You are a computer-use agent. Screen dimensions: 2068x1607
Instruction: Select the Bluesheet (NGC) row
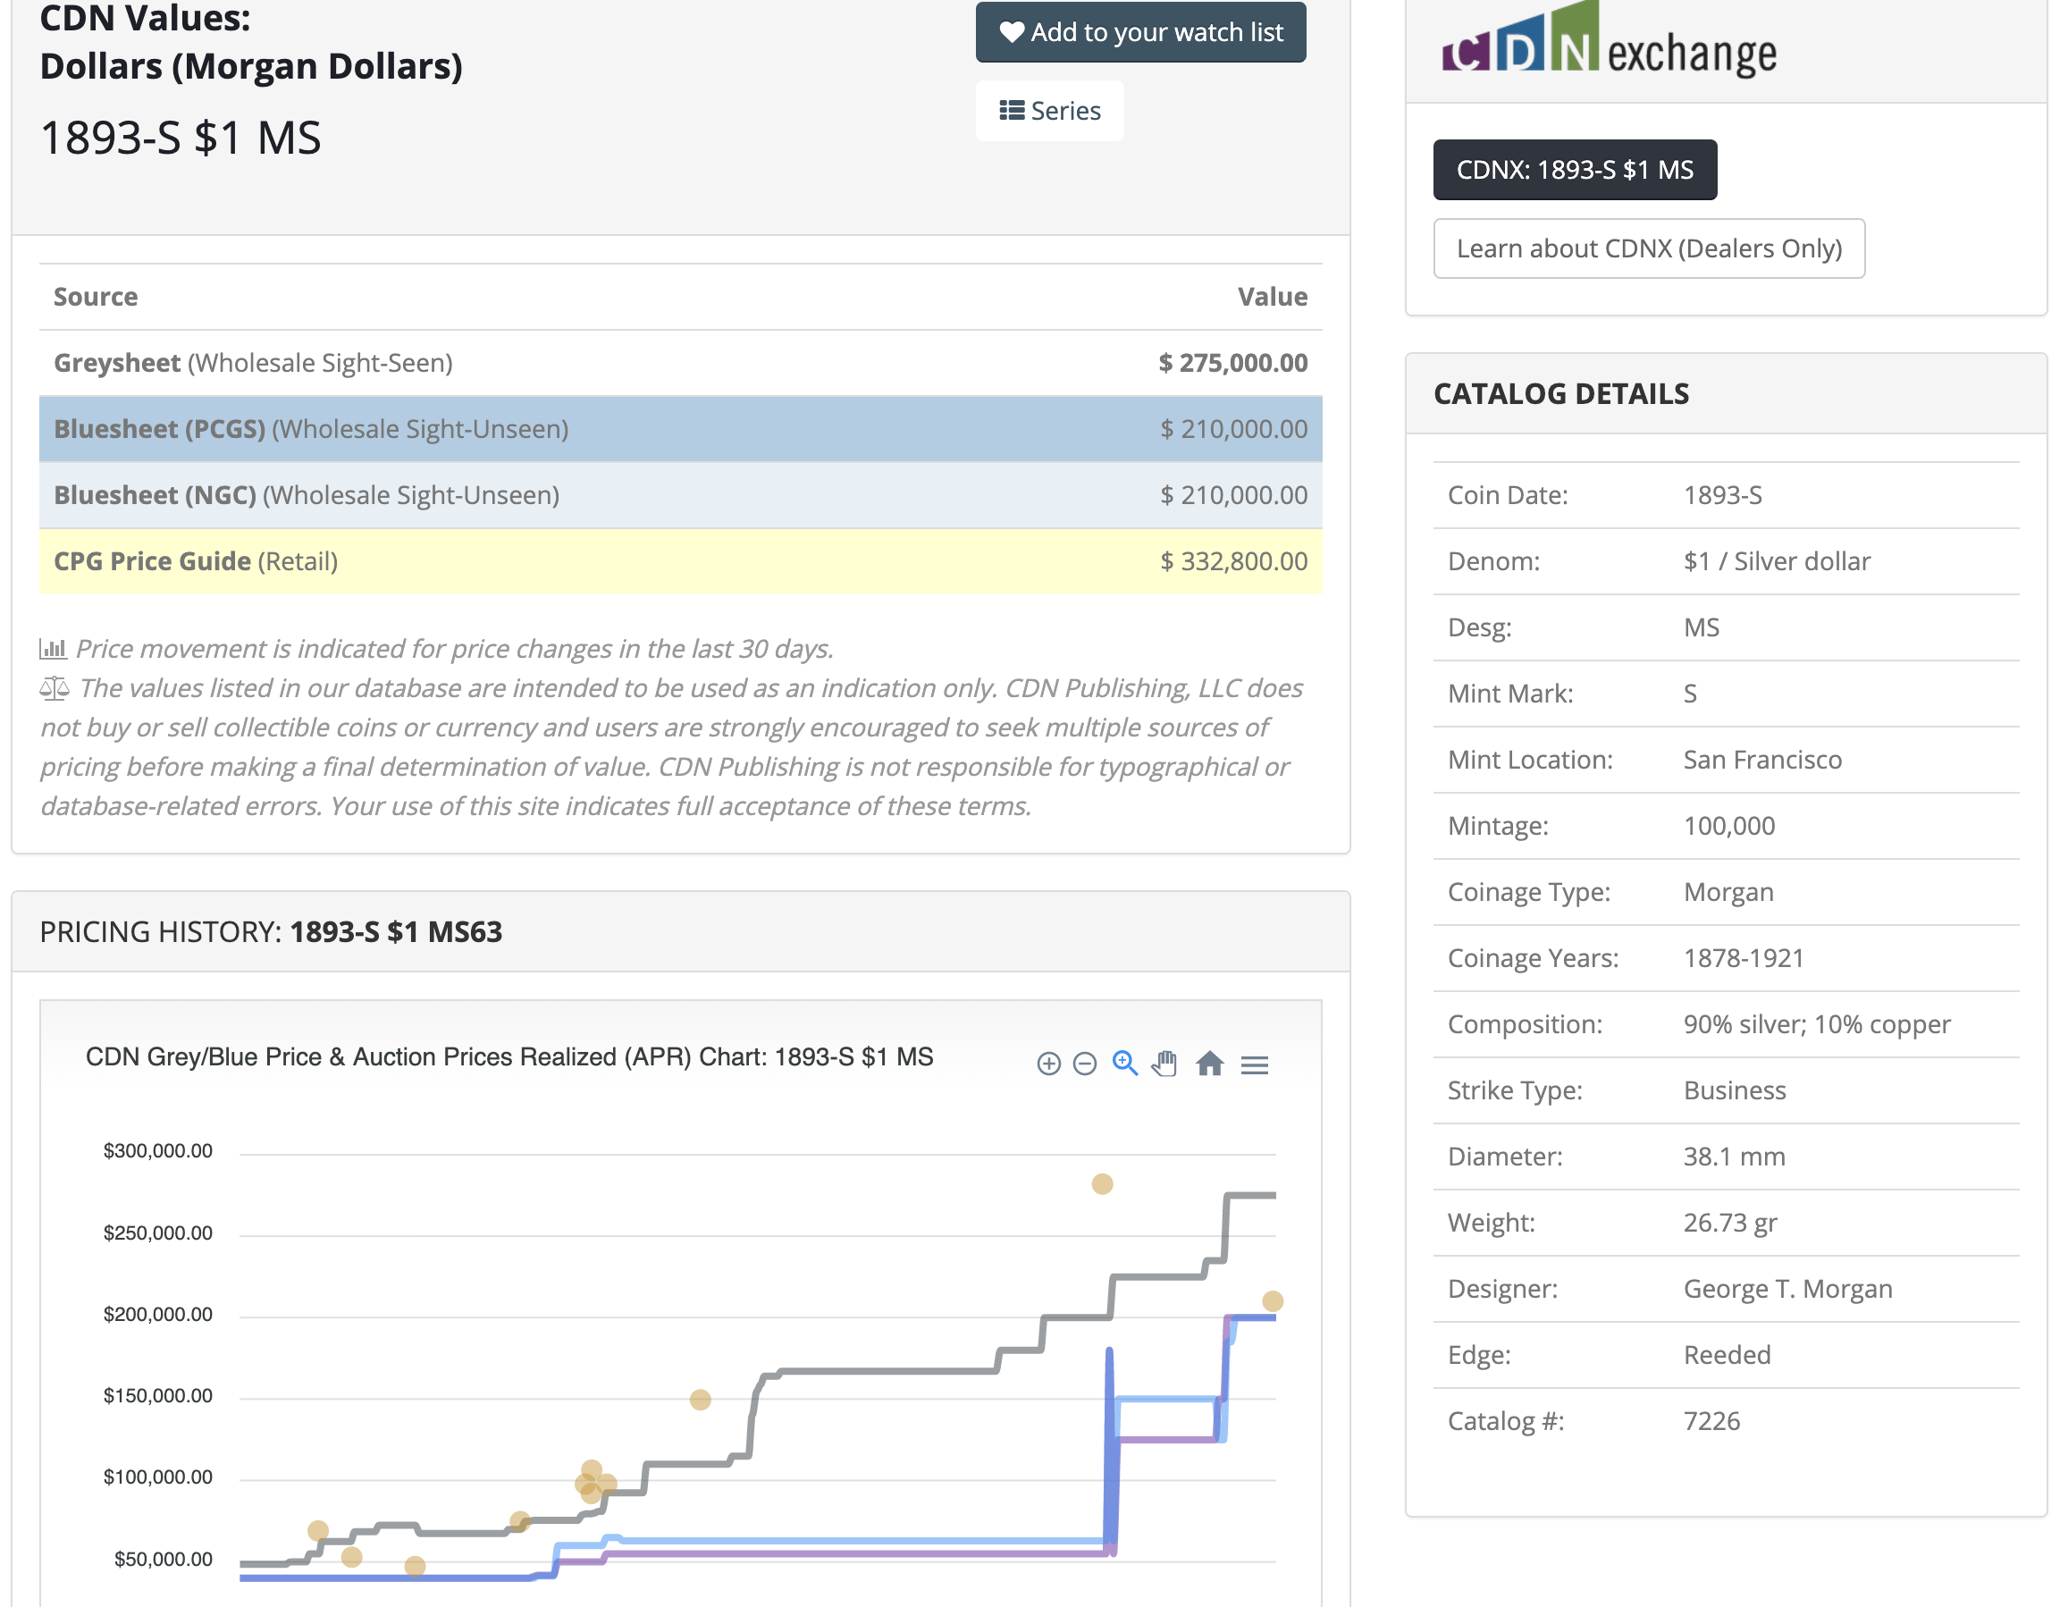(681, 495)
